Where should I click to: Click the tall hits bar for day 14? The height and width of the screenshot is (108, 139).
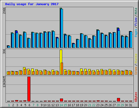[x=61, y=28]
